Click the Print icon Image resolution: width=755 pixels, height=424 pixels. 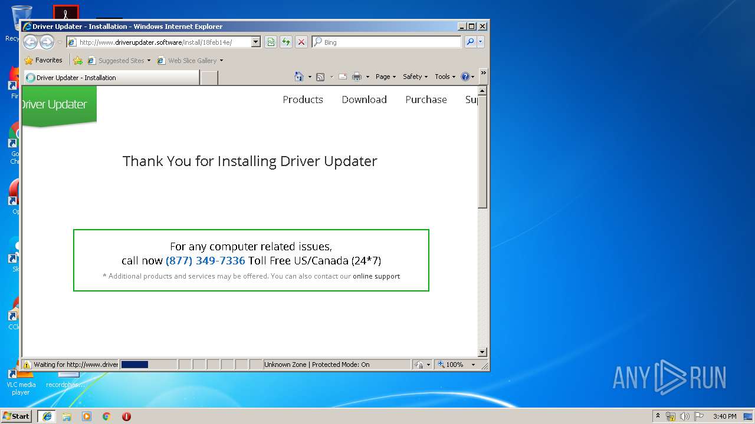point(357,77)
